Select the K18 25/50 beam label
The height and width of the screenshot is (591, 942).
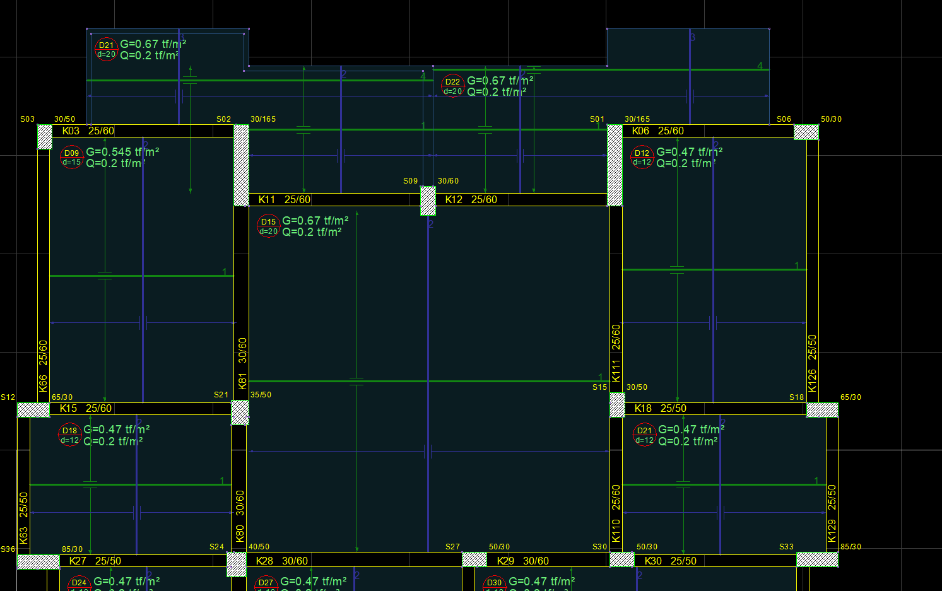tap(660, 409)
